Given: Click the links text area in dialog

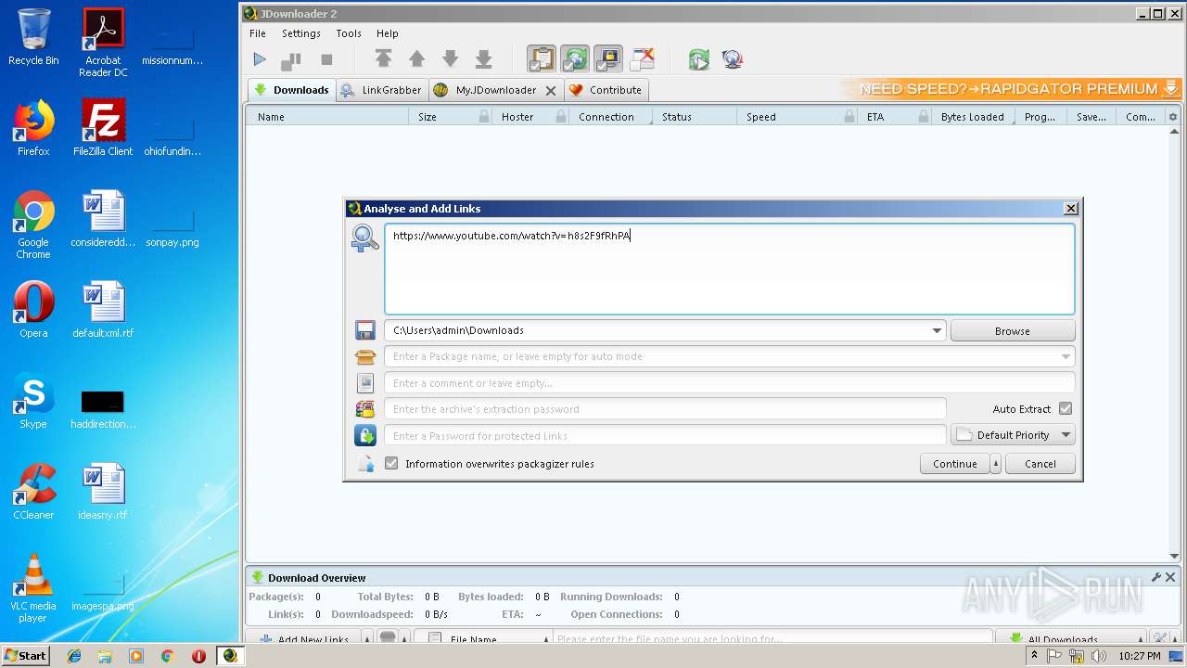Looking at the screenshot, I should 730,269.
